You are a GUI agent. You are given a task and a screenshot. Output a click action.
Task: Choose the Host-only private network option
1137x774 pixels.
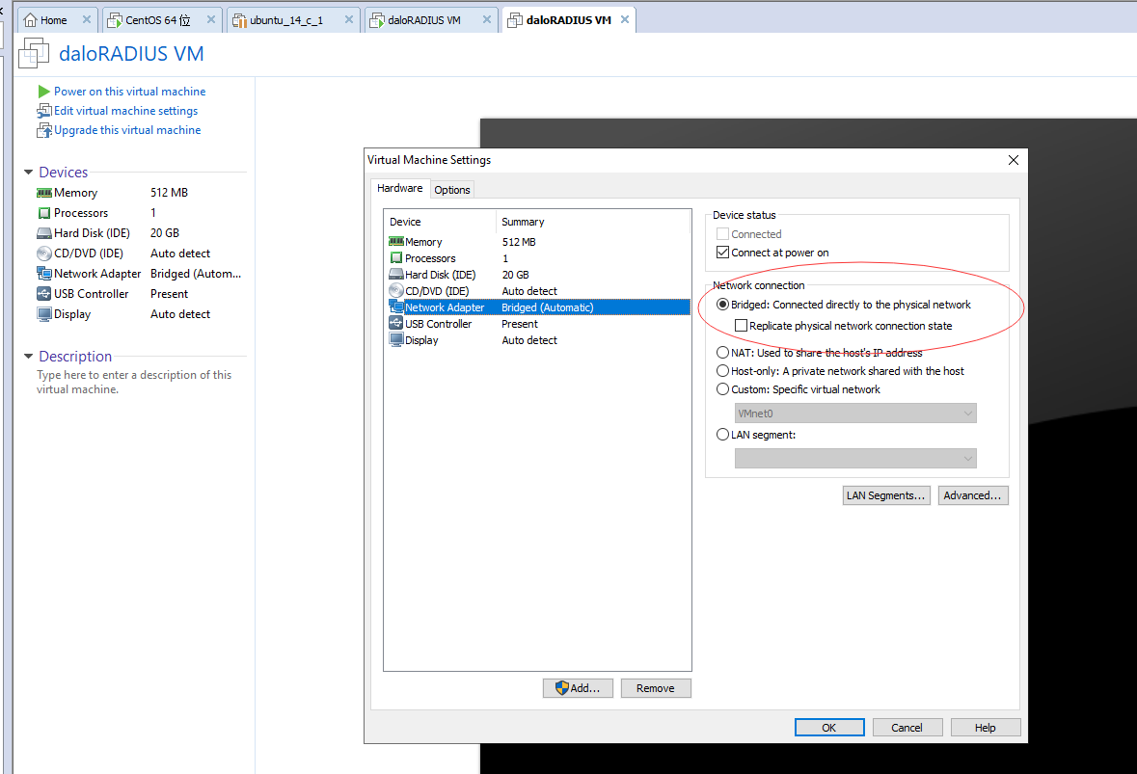tap(723, 371)
